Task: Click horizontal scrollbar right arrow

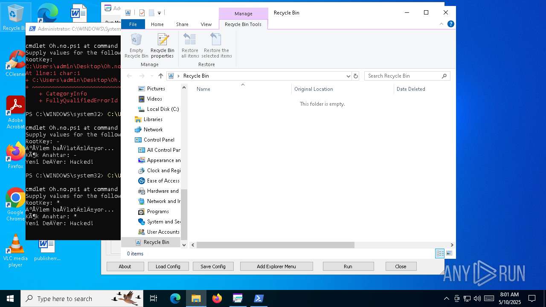Action: 452,245
